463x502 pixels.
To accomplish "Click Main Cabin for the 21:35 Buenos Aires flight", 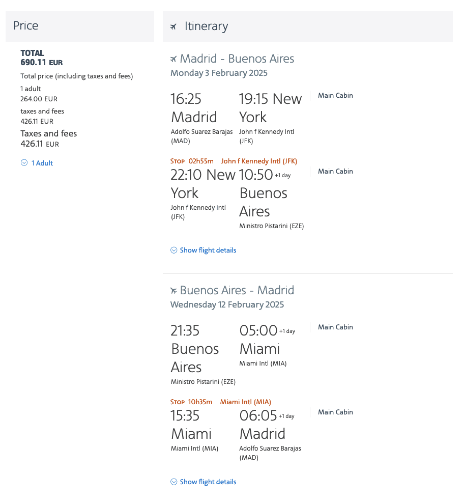I will tap(335, 327).
